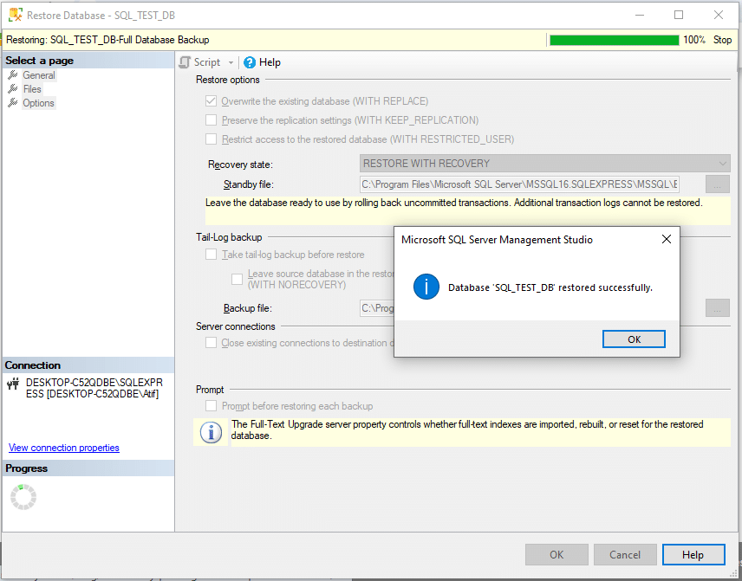The image size is (742, 581).
Task: Click the Progress section header
Action: 88,468
